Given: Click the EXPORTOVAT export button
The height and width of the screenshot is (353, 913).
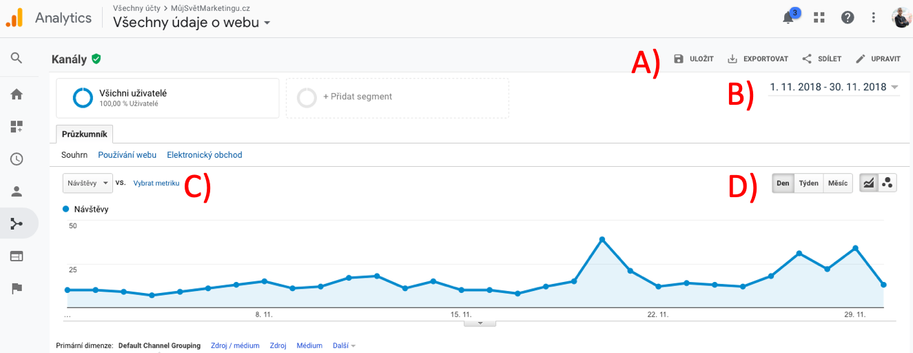Looking at the screenshot, I should click(758, 59).
